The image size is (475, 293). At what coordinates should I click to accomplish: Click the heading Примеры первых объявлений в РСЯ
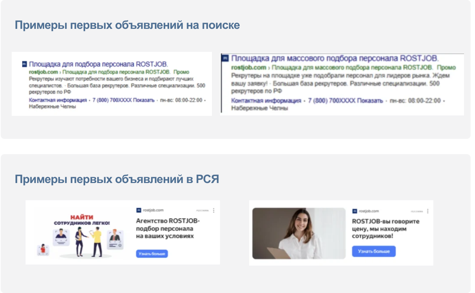[117, 180]
